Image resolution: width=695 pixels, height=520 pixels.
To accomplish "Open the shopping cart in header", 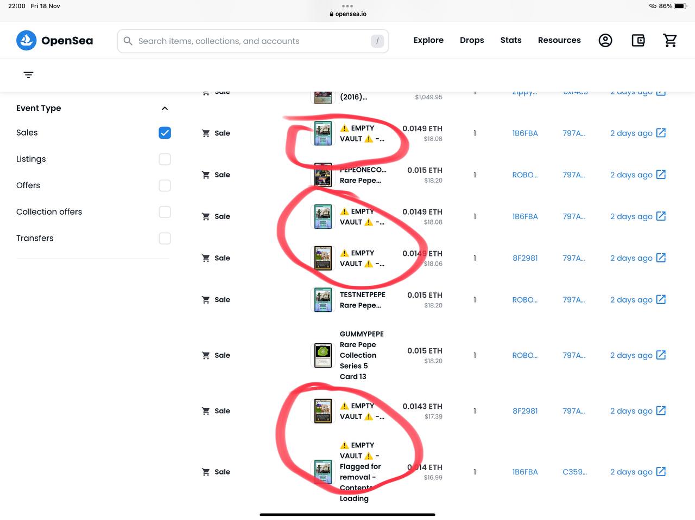I will click(x=670, y=40).
